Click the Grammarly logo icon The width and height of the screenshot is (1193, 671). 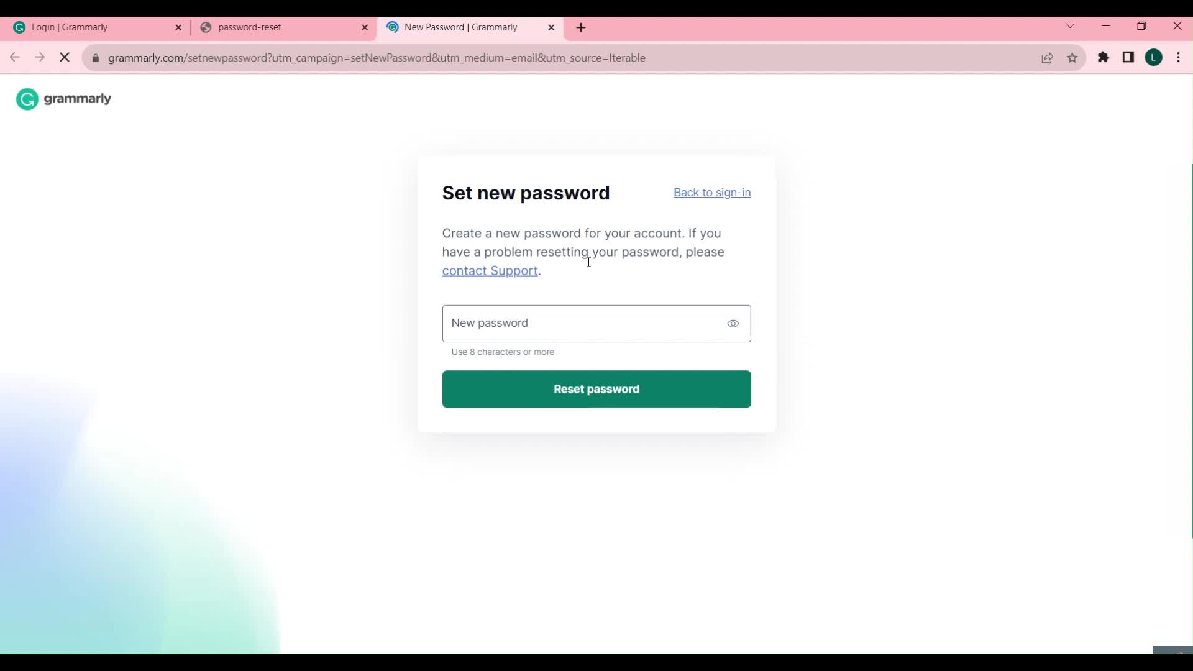click(x=27, y=98)
